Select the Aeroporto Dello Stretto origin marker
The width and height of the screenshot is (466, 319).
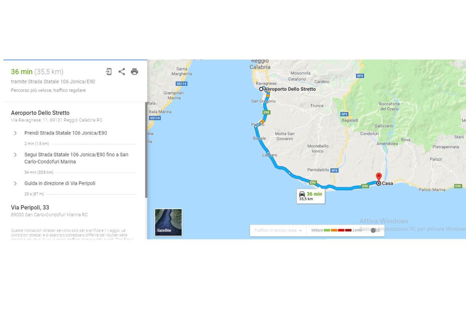tap(261, 89)
